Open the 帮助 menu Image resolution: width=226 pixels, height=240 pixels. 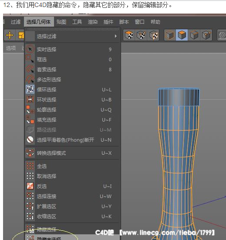point(155,22)
